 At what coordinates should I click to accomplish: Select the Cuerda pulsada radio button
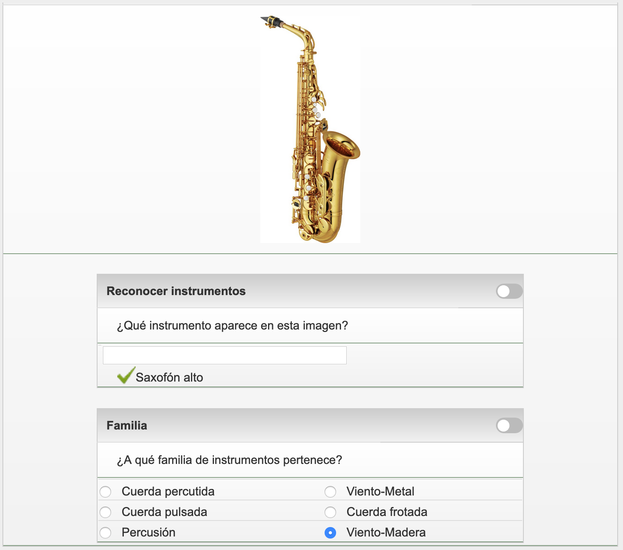pyautogui.click(x=105, y=512)
